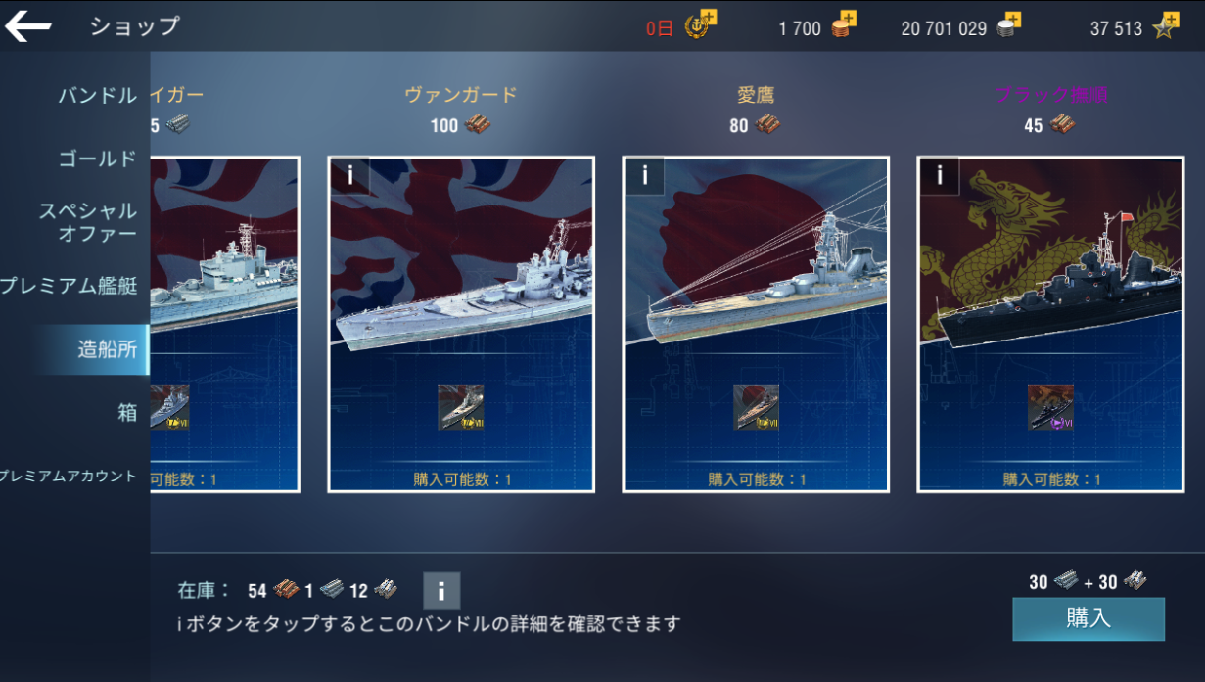The image size is (1205, 682).
Task: Switch to スペシャルオファー tab
Action: point(88,222)
